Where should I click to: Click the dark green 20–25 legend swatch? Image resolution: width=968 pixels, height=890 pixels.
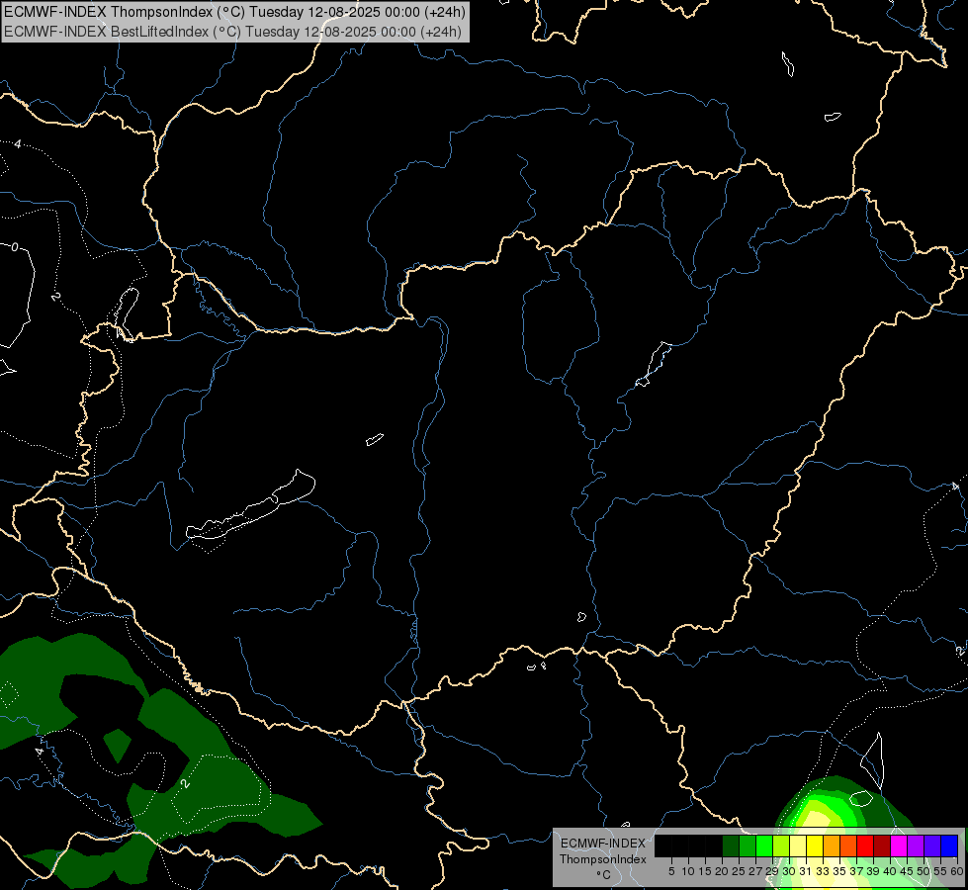[x=731, y=845]
